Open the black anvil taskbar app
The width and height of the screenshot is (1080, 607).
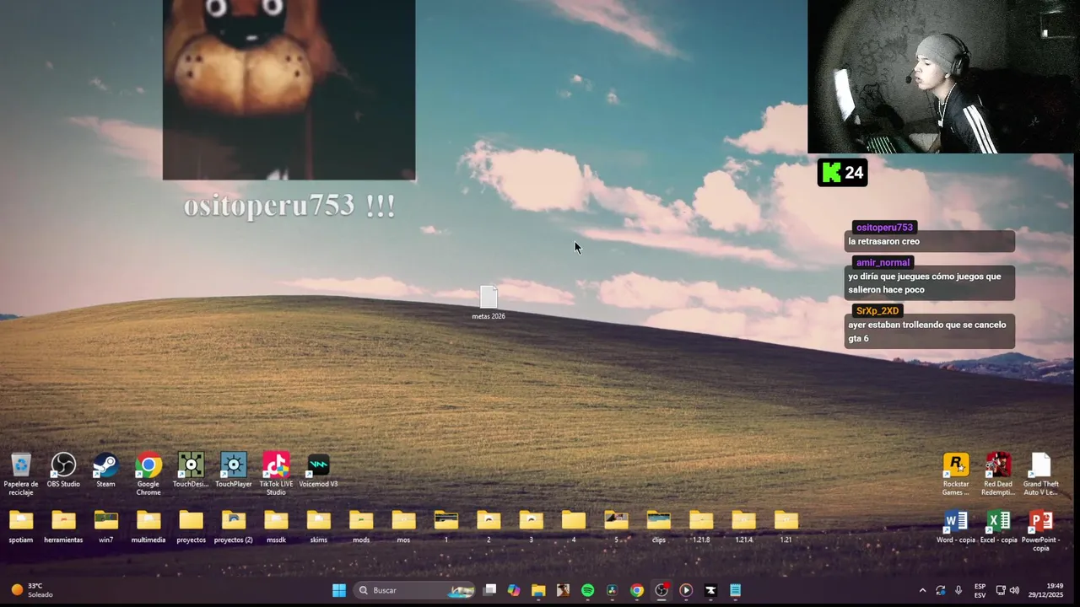pos(710,590)
